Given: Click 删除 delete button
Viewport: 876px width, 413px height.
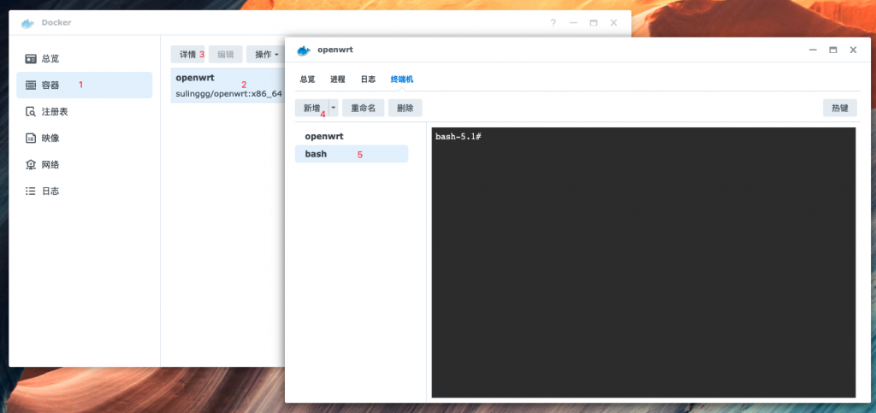Looking at the screenshot, I should pos(405,109).
